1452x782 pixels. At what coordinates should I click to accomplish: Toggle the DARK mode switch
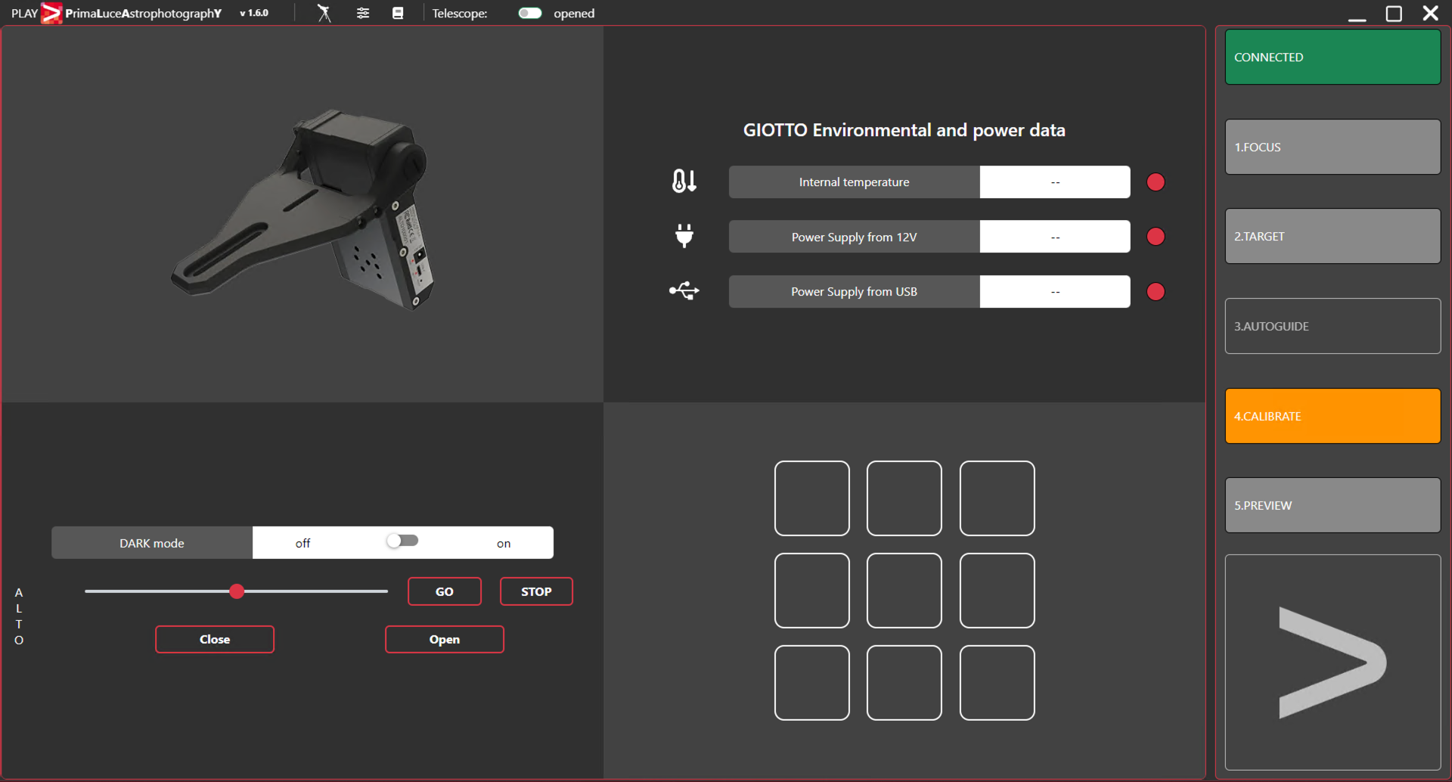tap(402, 541)
